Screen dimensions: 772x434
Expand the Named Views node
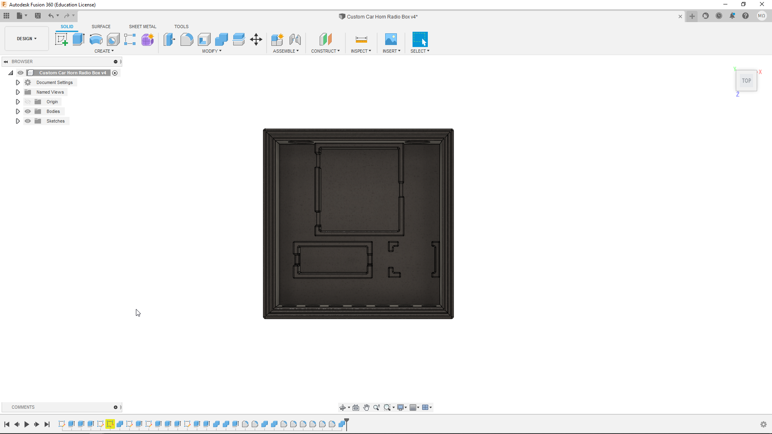[x=18, y=92]
